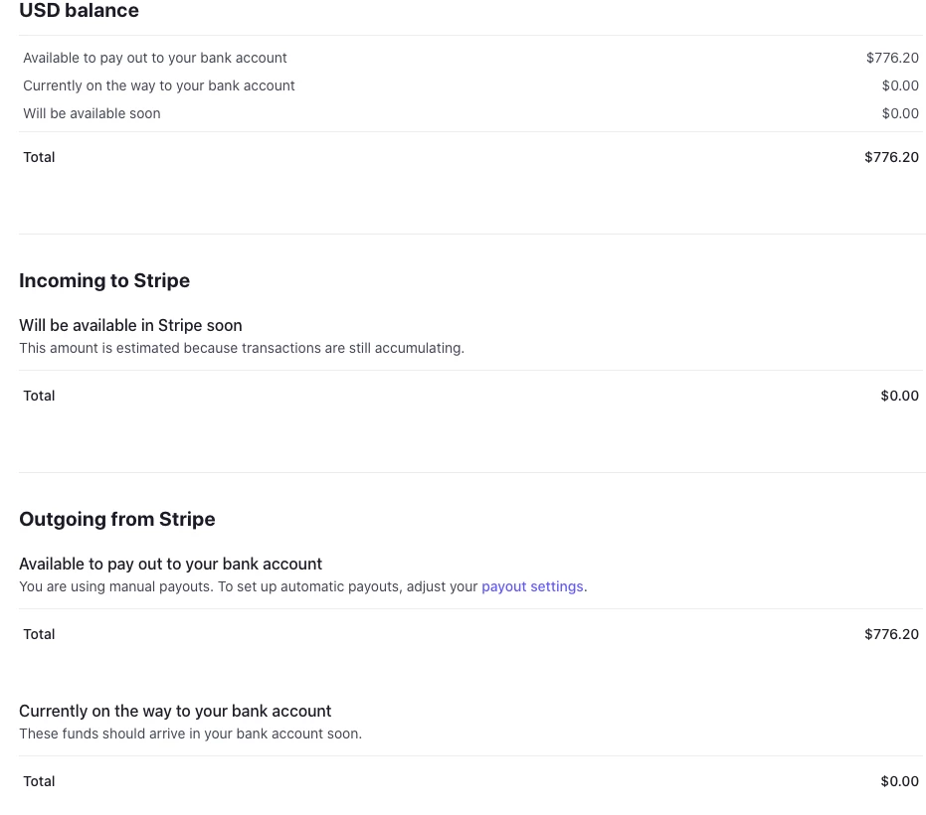Click the bold $776.20 total in USD balance
Viewport: 926px width, 815px height.
tap(891, 157)
